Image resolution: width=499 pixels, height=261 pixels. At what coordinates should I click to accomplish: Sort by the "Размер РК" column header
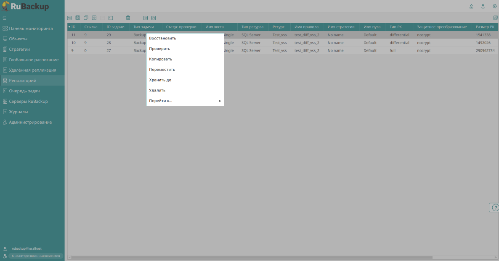[x=485, y=27]
